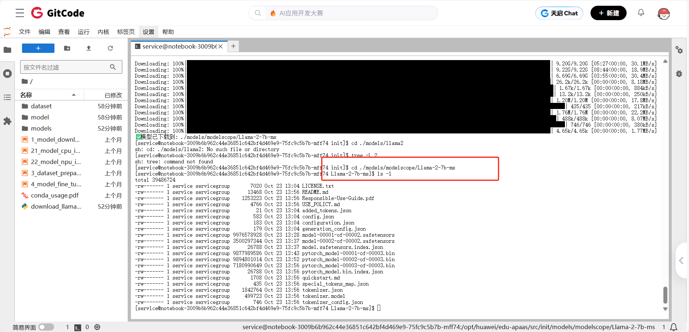This screenshot has width=689, height=332.
Task: Click the terminal scrollbar thumb
Action: 665,295
